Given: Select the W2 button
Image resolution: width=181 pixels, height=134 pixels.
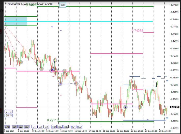Looking at the screenshot, I should click(21, 127).
